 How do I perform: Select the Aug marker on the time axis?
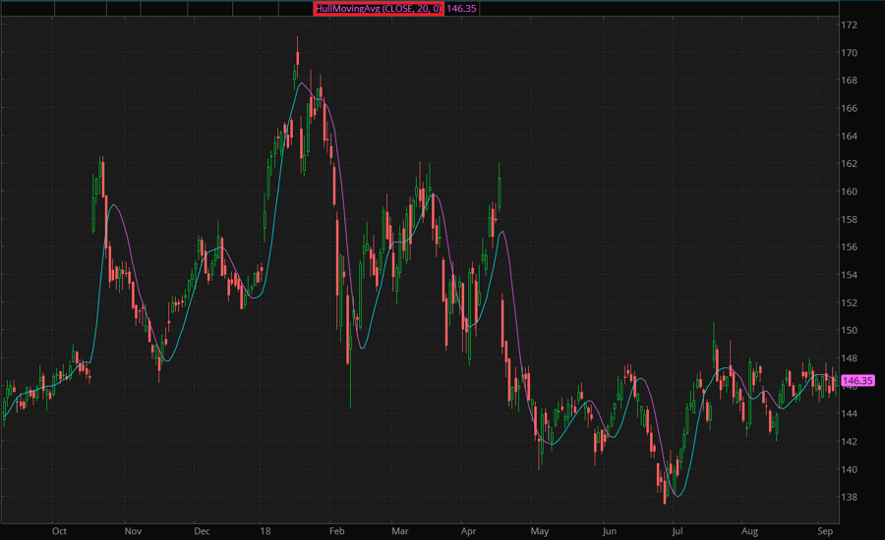pyautogui.click(x=748, y=531)
